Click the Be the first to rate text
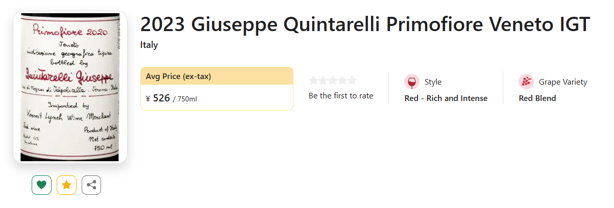Screen dimensions: 614x208 coord(340,96)
